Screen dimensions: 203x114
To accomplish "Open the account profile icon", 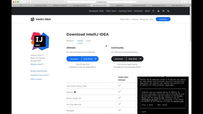I will 158,11.
